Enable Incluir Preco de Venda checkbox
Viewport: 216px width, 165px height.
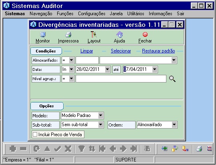tap(35, 135)
